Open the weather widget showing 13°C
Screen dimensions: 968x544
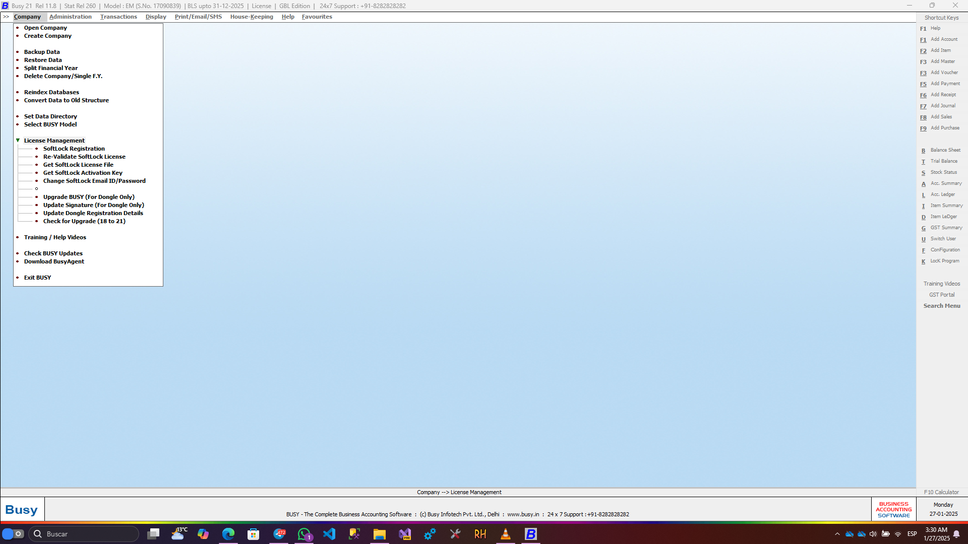coord(178,534)
